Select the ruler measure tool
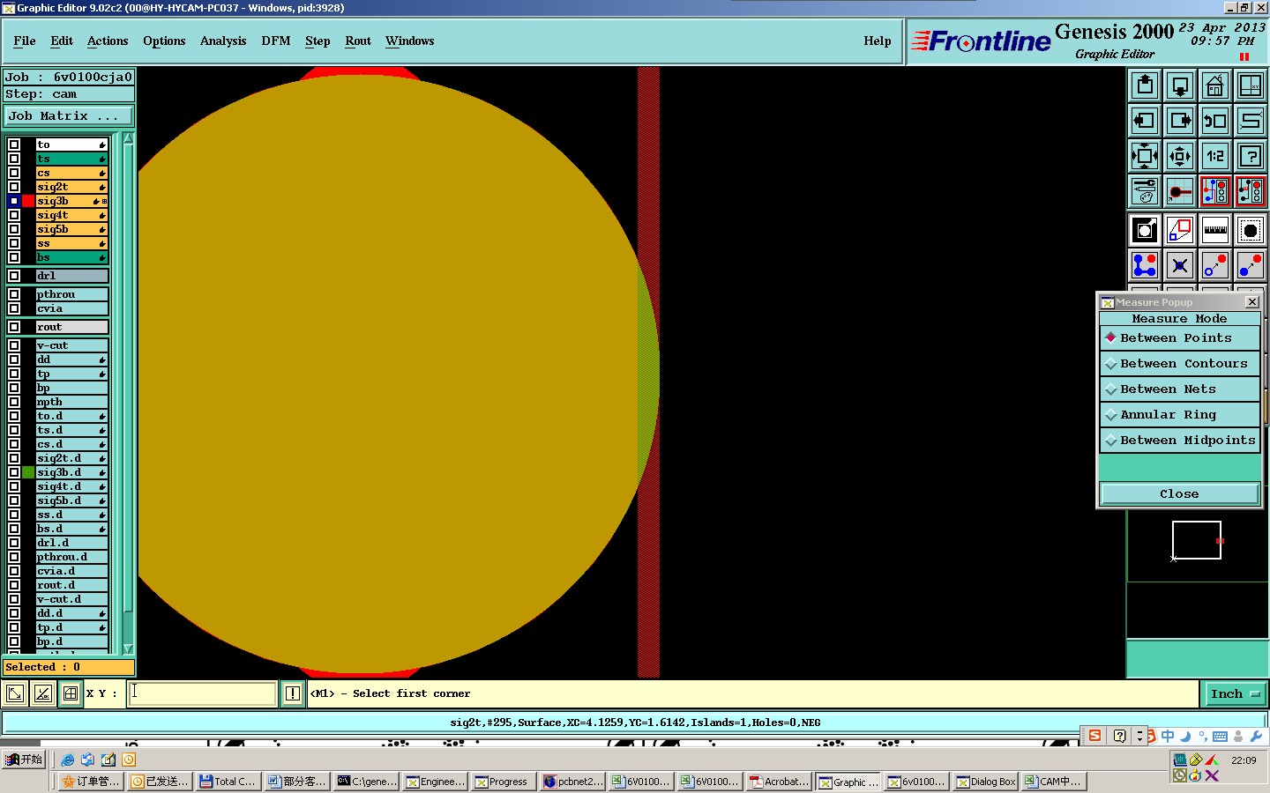The height and width of the screenshot is (793, 1270). 1215,230
